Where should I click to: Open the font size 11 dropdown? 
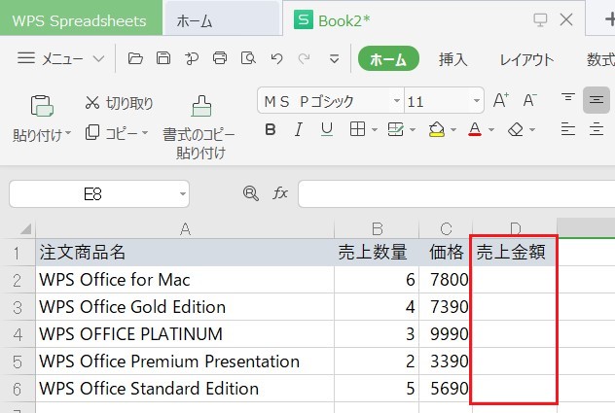pyautogui.click(x=477, y=101)
